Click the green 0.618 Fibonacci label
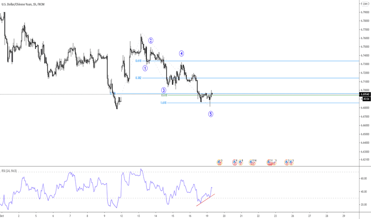This screenshot has height=219, width=371. [164, 96]
